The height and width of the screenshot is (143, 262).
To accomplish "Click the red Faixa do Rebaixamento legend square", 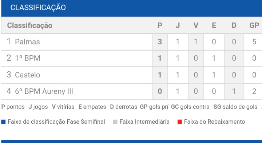I will pos(180,122).
